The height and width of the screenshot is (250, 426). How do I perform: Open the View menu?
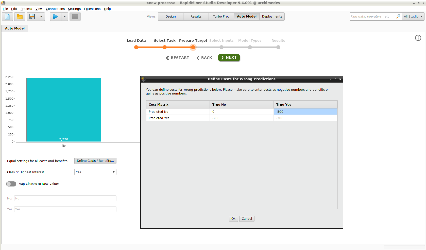click(x=39, y=9)
